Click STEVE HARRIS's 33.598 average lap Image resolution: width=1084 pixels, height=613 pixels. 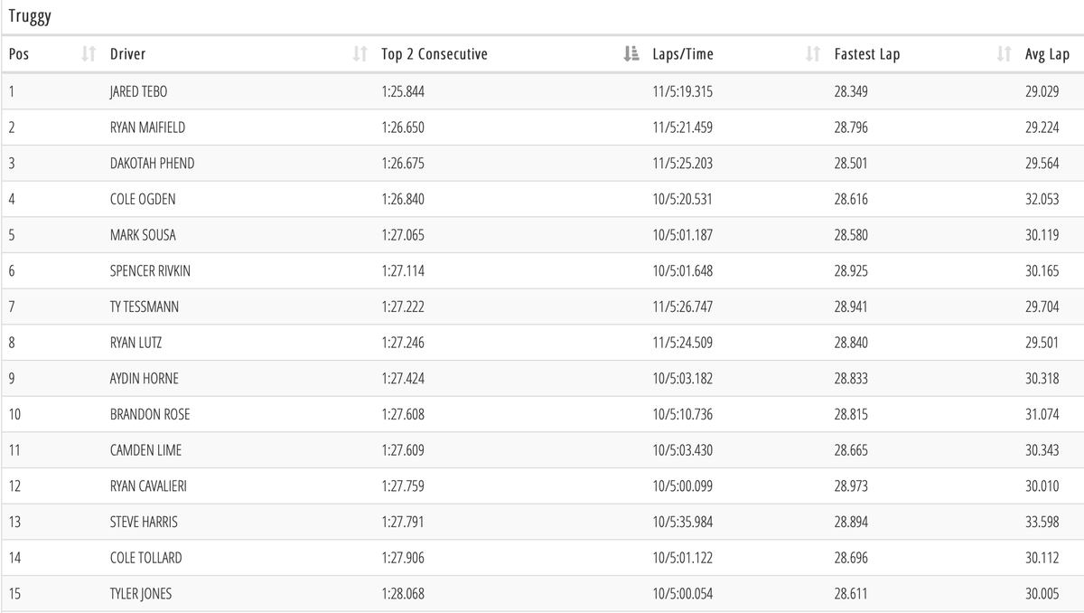click(x=1042, y=522)
